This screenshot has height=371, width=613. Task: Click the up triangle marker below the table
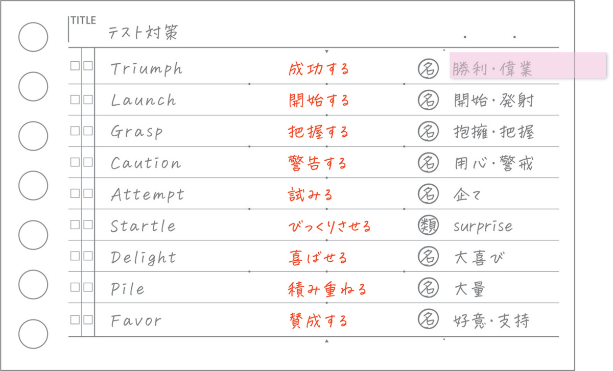327,340
